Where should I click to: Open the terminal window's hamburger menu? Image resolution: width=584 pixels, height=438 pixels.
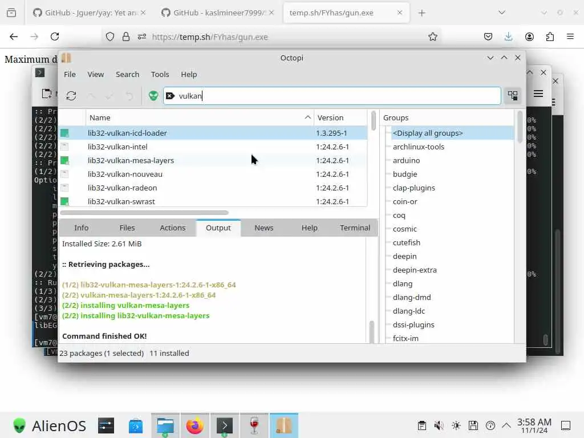tap(538, 94)
